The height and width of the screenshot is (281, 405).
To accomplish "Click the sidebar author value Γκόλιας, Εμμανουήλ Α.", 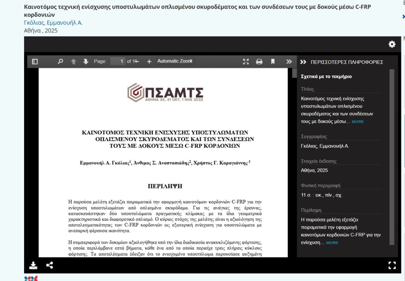I will coord(325,146).
